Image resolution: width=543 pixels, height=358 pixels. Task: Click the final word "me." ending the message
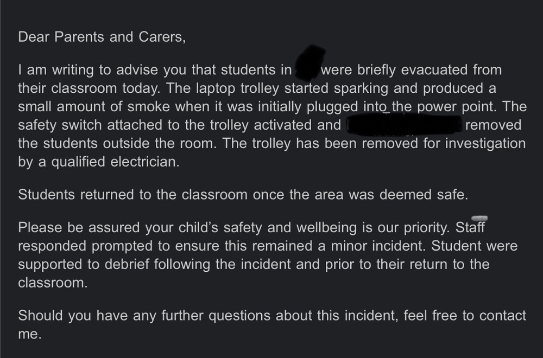point(30,335)
